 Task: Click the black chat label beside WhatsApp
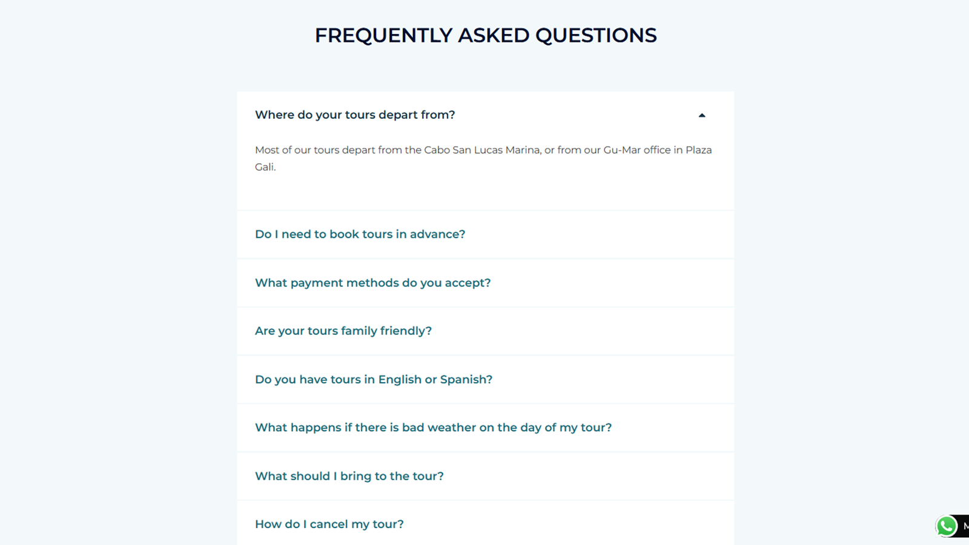[x=964, y=526]
